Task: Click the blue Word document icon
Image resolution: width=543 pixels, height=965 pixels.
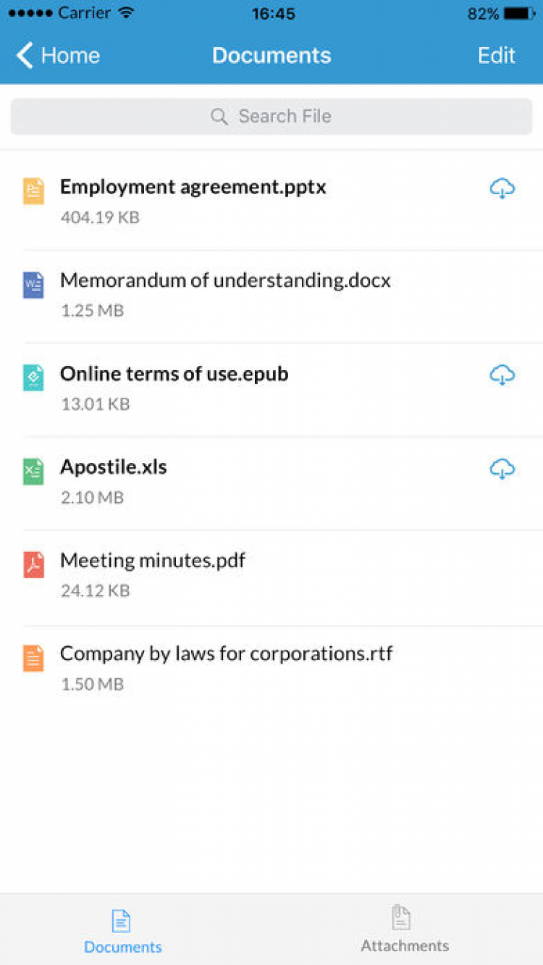Action: pyautogui.click(x=33, y=285)
